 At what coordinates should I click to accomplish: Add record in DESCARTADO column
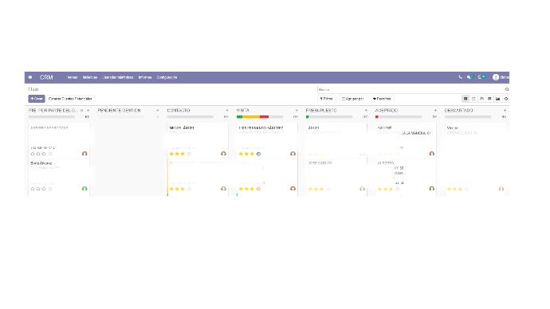click(505, 111)
